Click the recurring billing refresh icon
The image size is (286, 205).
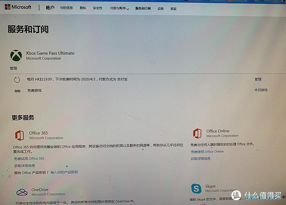17,80
